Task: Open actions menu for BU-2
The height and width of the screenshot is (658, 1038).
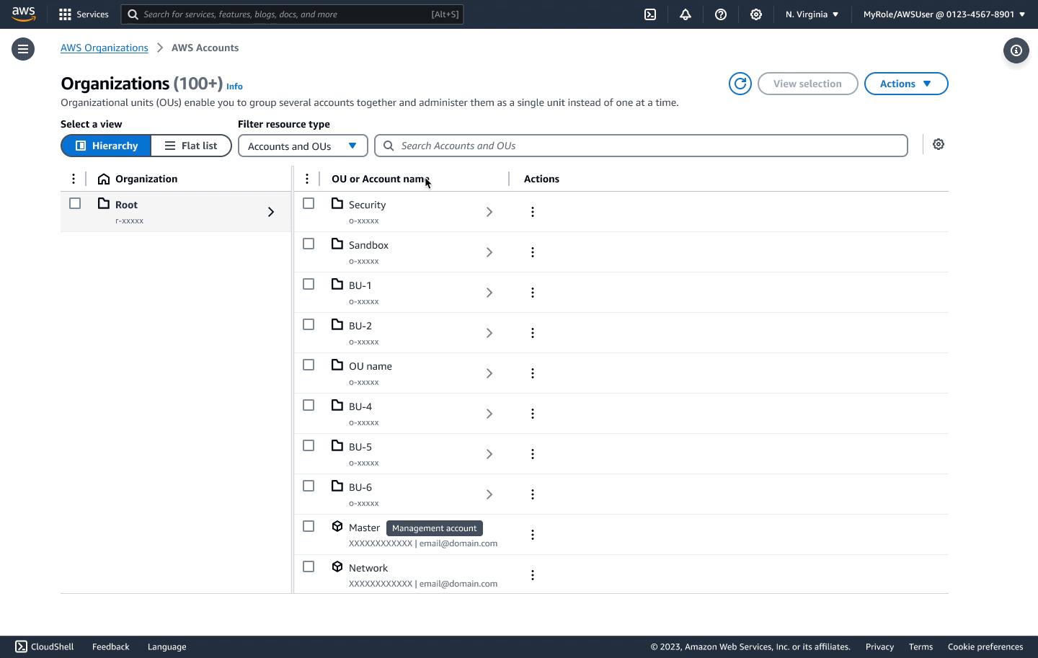Action: pyautogui.click(x=533, y=333)
